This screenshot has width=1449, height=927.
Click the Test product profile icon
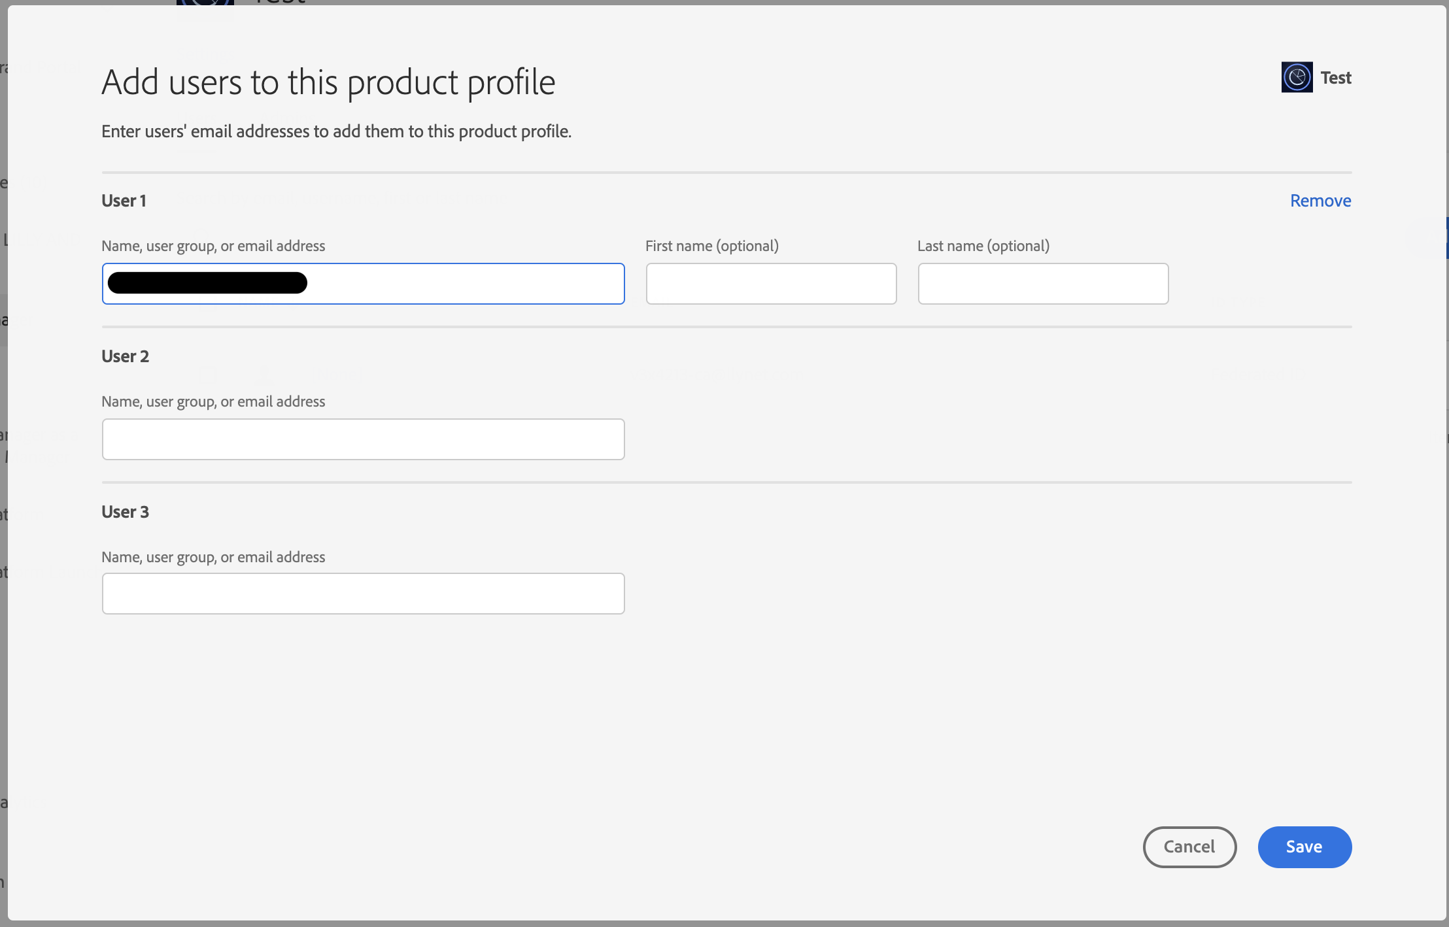[x=1297, y=78]
